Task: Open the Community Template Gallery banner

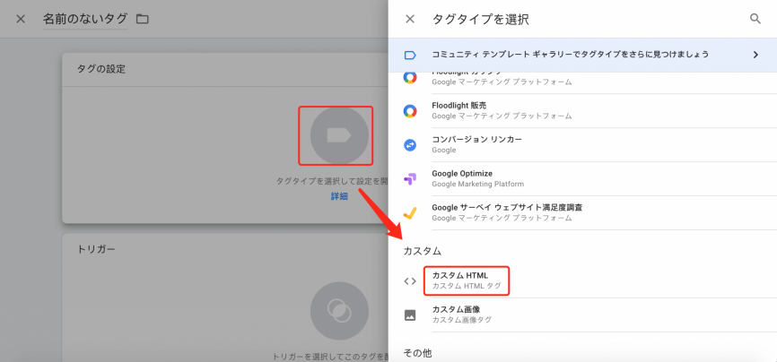Action: click(583, 55)
